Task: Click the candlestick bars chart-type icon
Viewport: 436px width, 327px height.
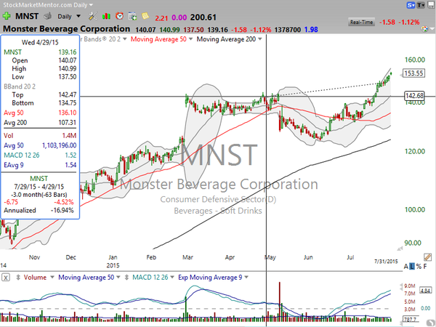Action: click(x=106, y=17)
